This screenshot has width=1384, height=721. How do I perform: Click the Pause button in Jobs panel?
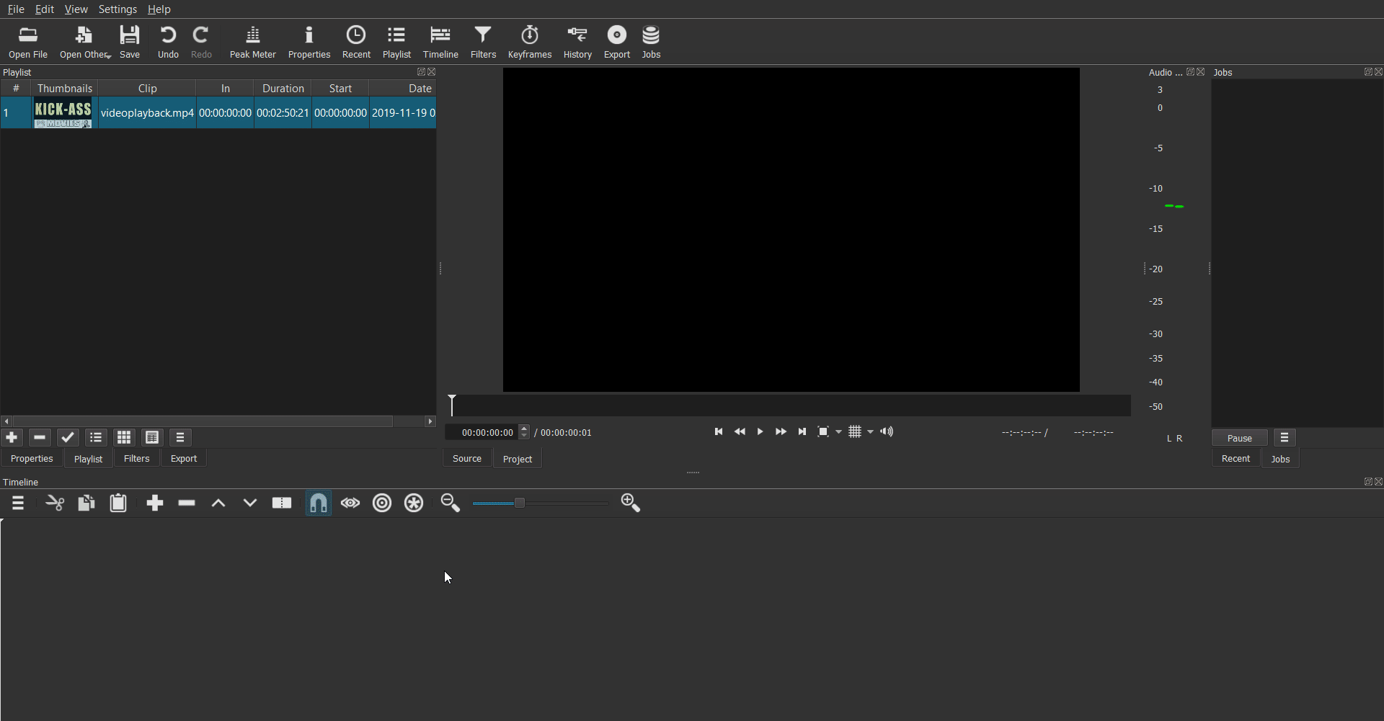1239,438
